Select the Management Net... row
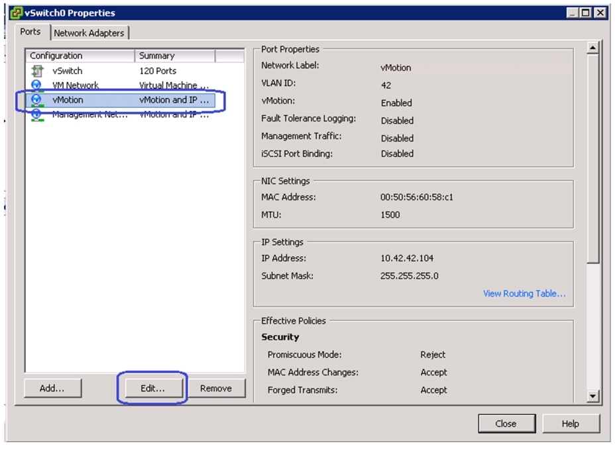The width and height of the screenshot is (615, 464). click(121, 115)
